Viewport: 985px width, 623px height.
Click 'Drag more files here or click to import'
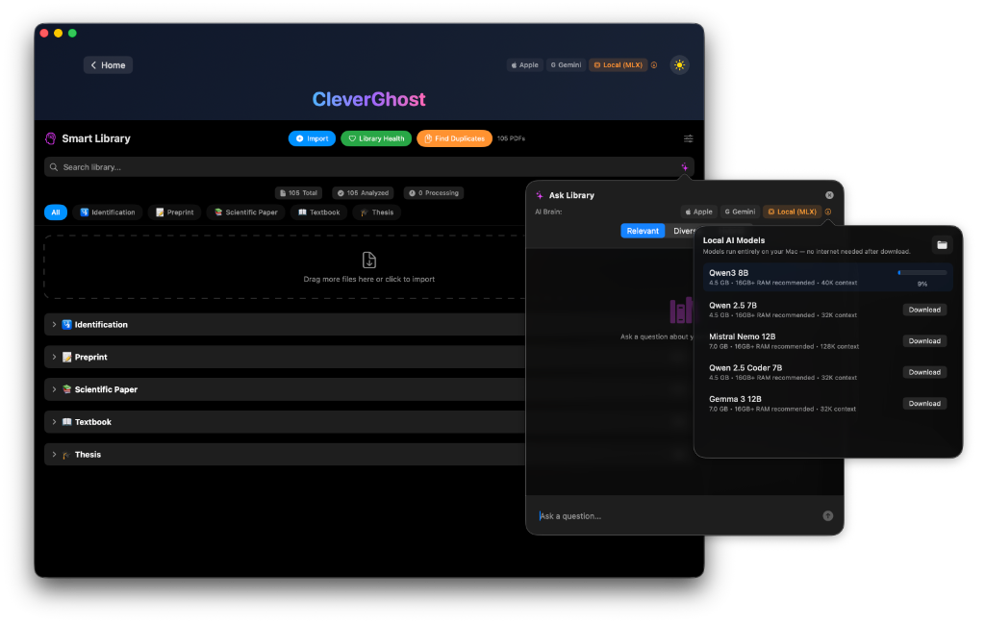pyautogui.click(x=369, y=280)
